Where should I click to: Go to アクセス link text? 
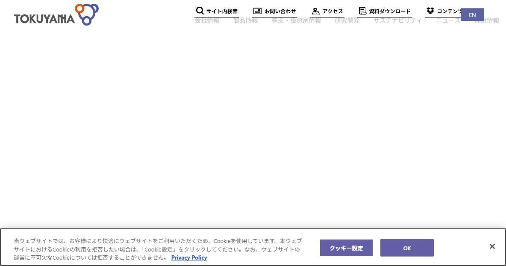pyautogui.click(x=333, y=11)
